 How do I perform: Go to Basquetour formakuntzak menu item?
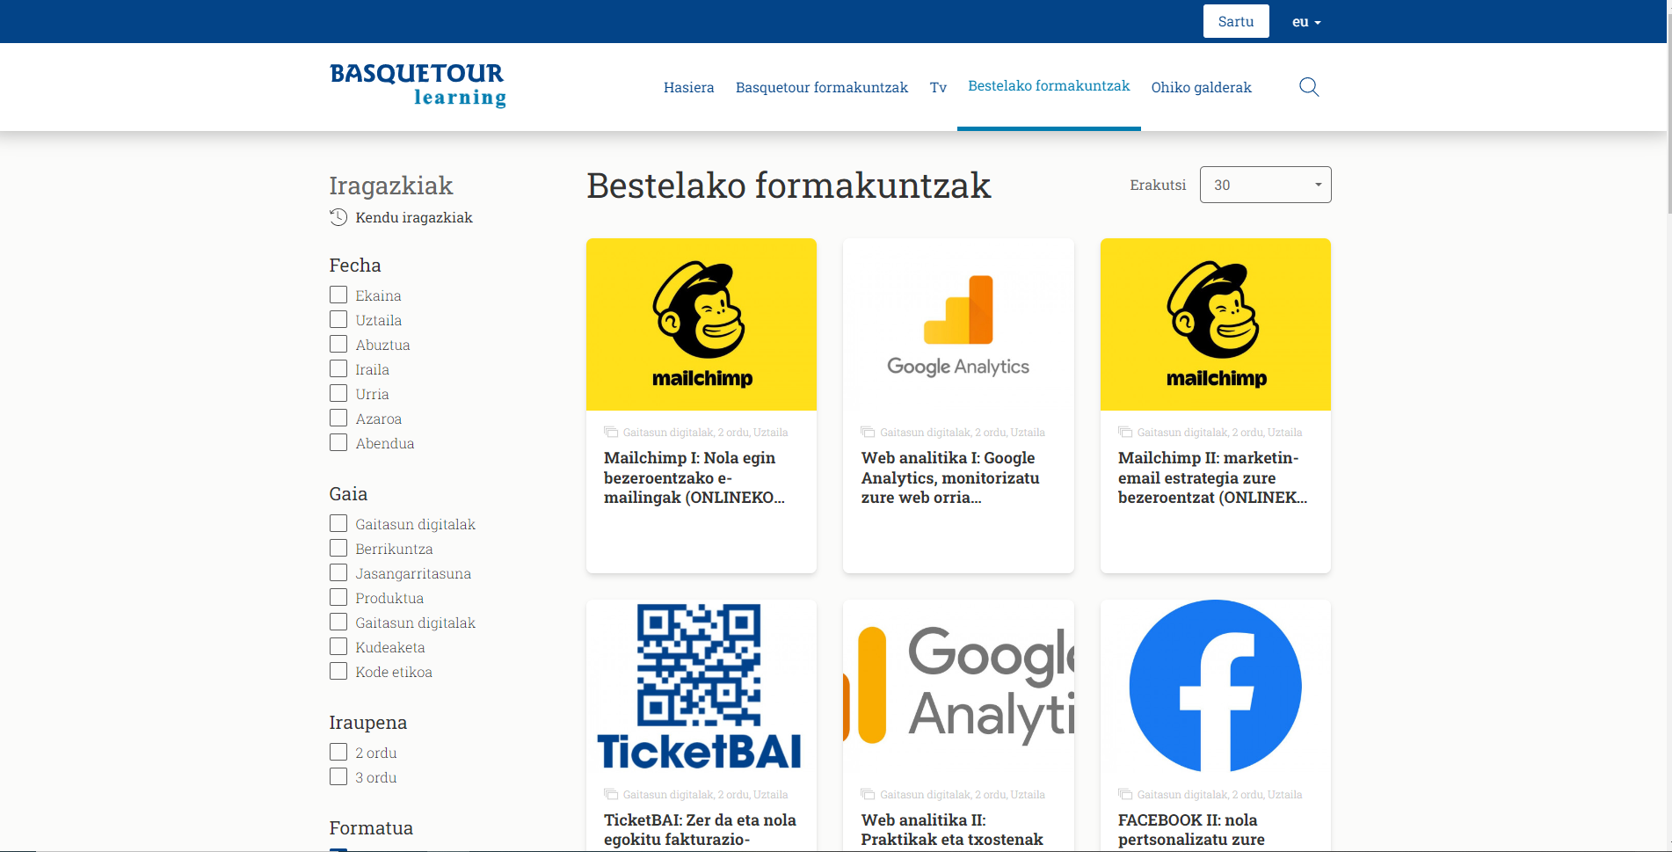point(821,87)
